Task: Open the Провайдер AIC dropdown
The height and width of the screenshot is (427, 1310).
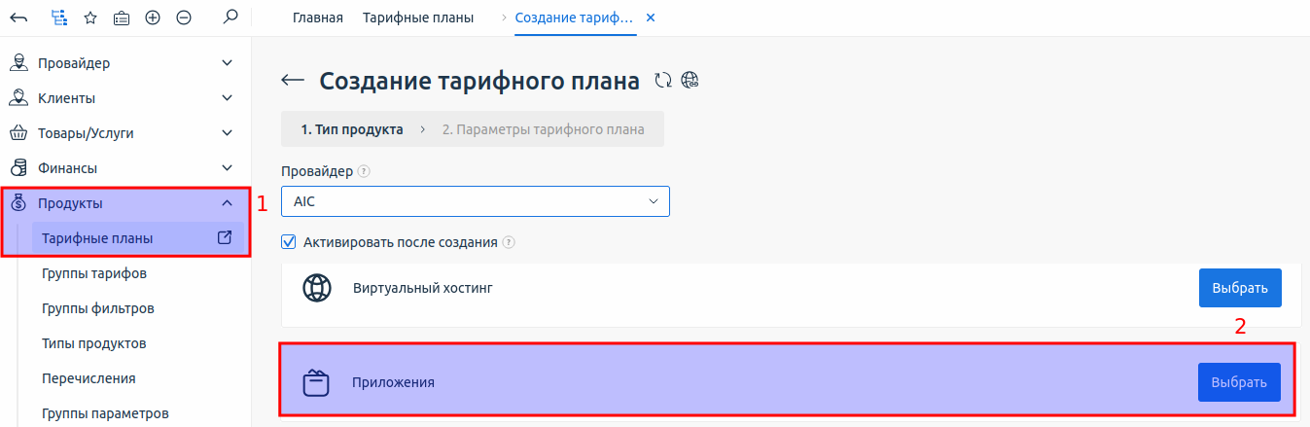Action: tap(476, 201)
